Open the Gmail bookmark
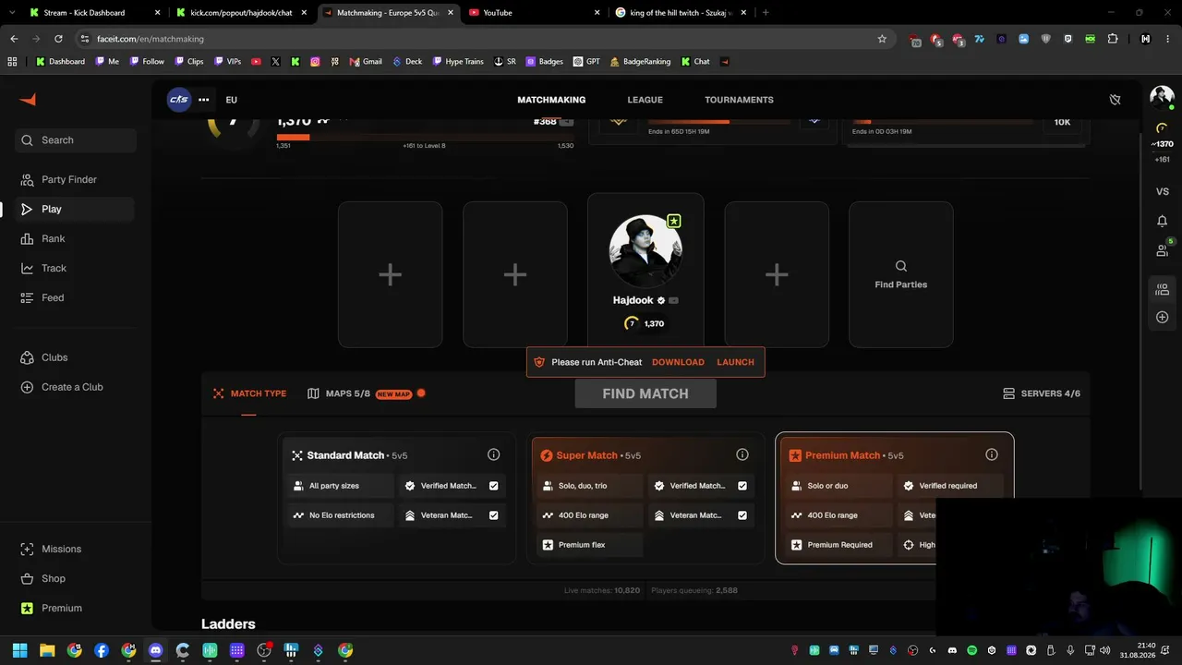Screen dimensions: 1182x665 (x=366, y=62)
